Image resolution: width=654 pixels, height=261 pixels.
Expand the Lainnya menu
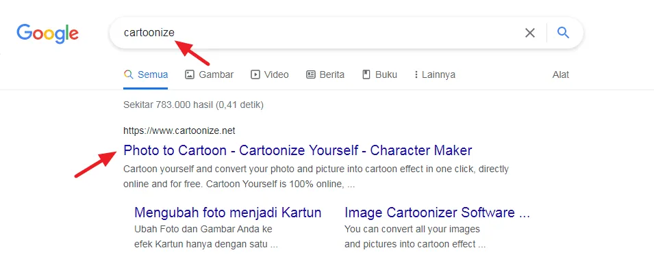tap(435, 75)
